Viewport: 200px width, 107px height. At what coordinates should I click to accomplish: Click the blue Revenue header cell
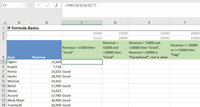46,50
